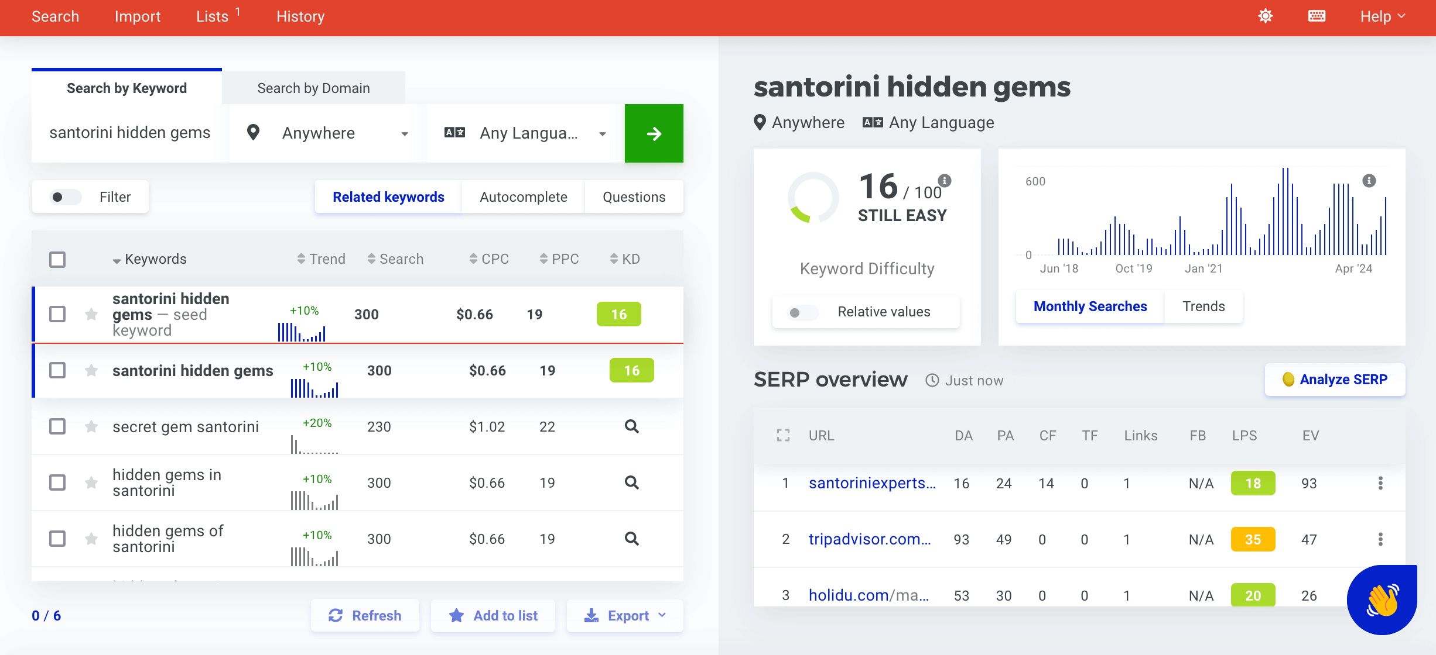Check KD for secret gem santorini
The image size is (1436, 655).
tap(631, 426)
